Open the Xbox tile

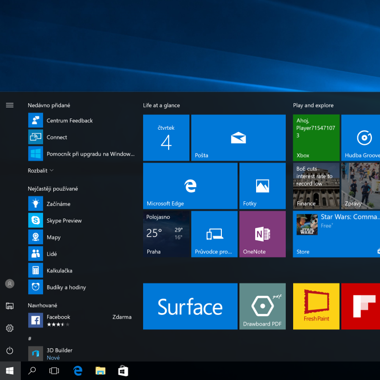pyautogui.click(x=316, y=138)
